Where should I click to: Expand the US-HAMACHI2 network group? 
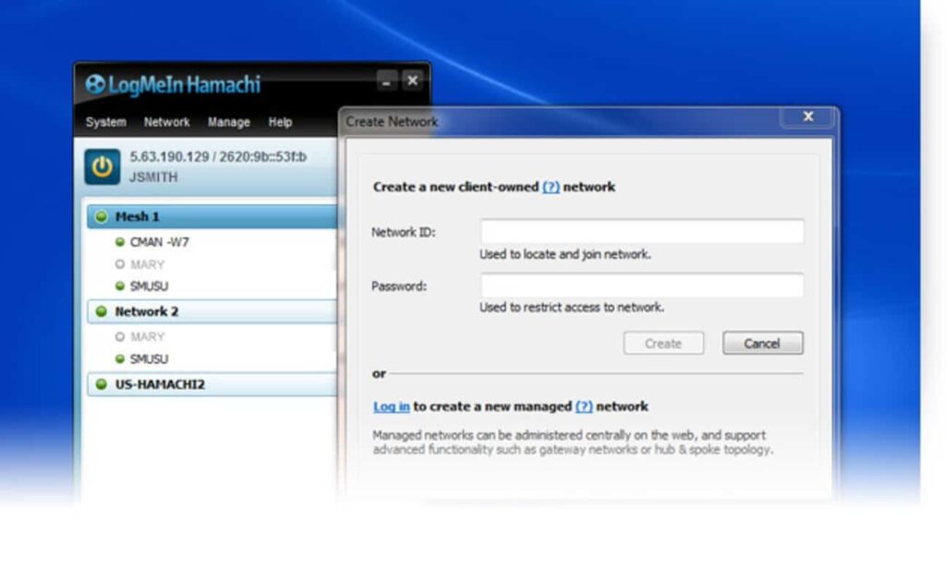click(159, 384)
